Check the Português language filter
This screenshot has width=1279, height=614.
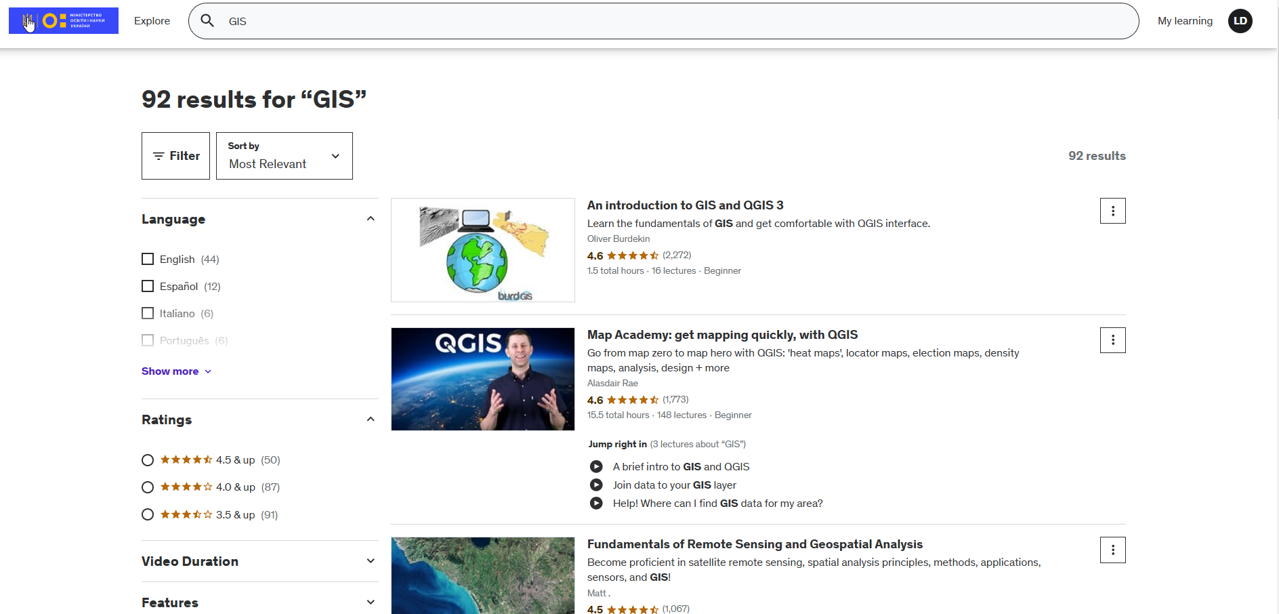click(x=148, y=340)
